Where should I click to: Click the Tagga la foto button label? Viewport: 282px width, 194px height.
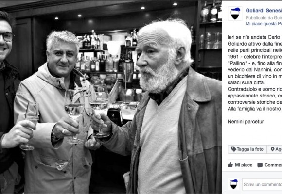pos(250,149)
